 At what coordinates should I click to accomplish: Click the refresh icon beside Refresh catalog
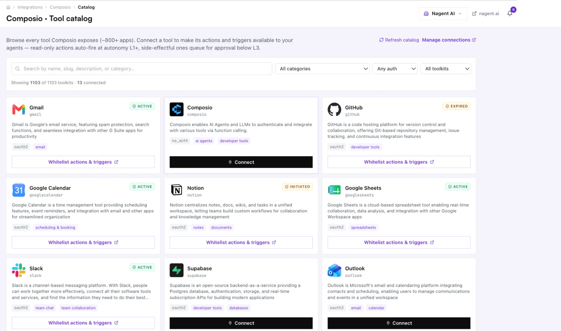381,40
